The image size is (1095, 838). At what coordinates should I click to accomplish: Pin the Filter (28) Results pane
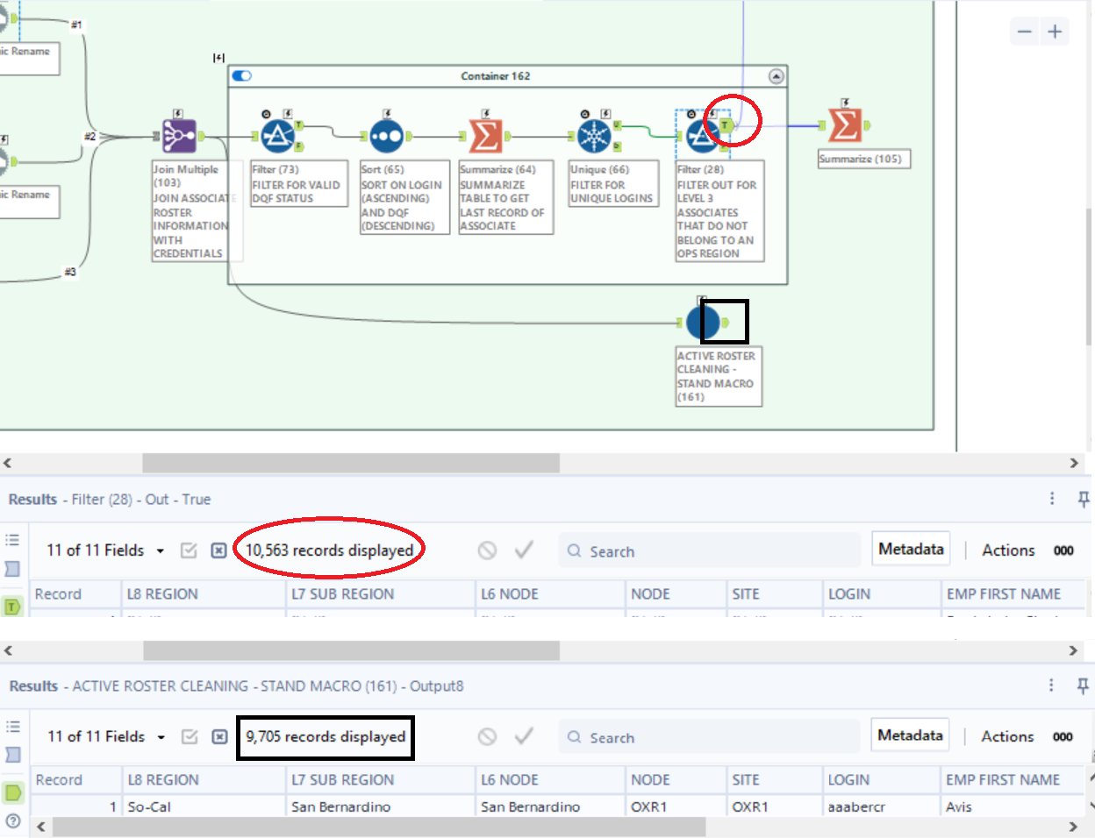point(1084,499)
